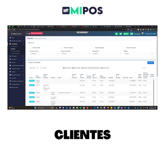Click Exportar a CSV button
This screenshot has width=165, height=146.
pos(67,68)
